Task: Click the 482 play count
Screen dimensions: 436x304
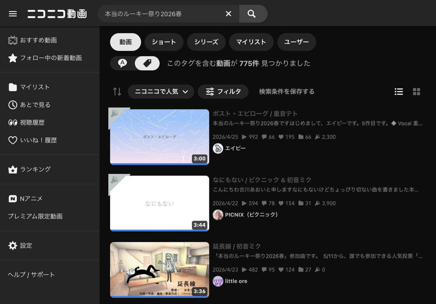Action: (250, 269)
